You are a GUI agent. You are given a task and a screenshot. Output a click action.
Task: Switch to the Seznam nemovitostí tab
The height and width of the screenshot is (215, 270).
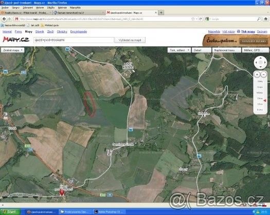point(79,13)
